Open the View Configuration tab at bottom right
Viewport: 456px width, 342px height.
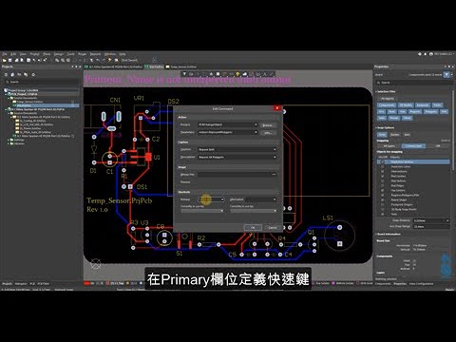[x=422, y=284]
